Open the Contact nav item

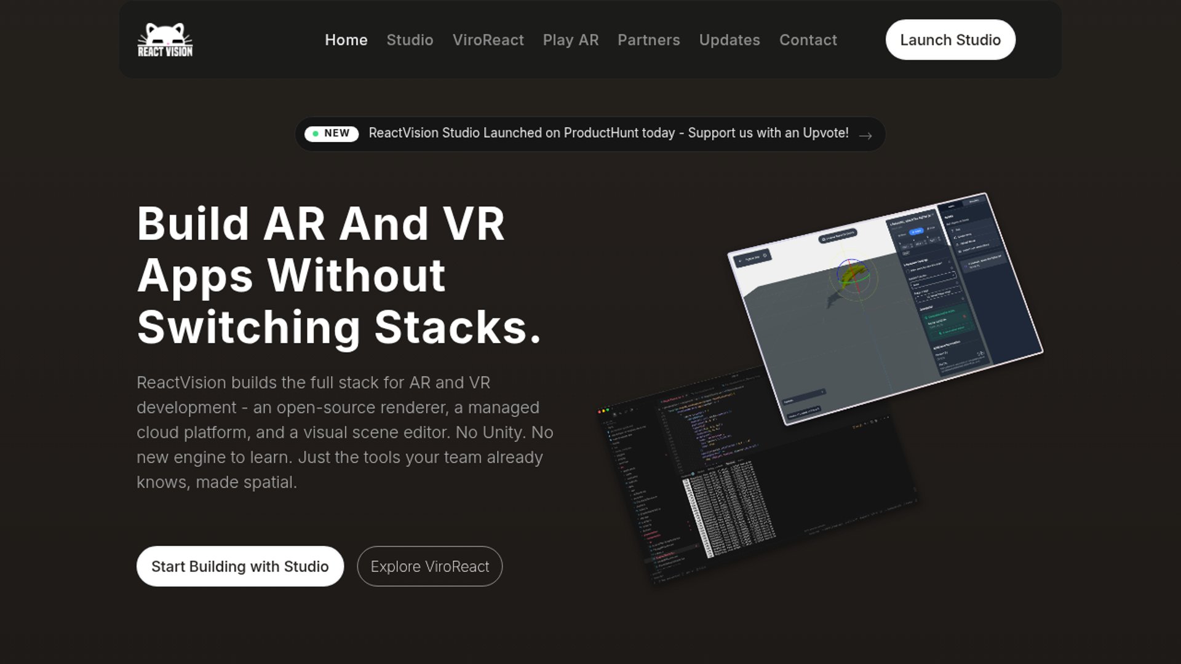coord(808,40)
